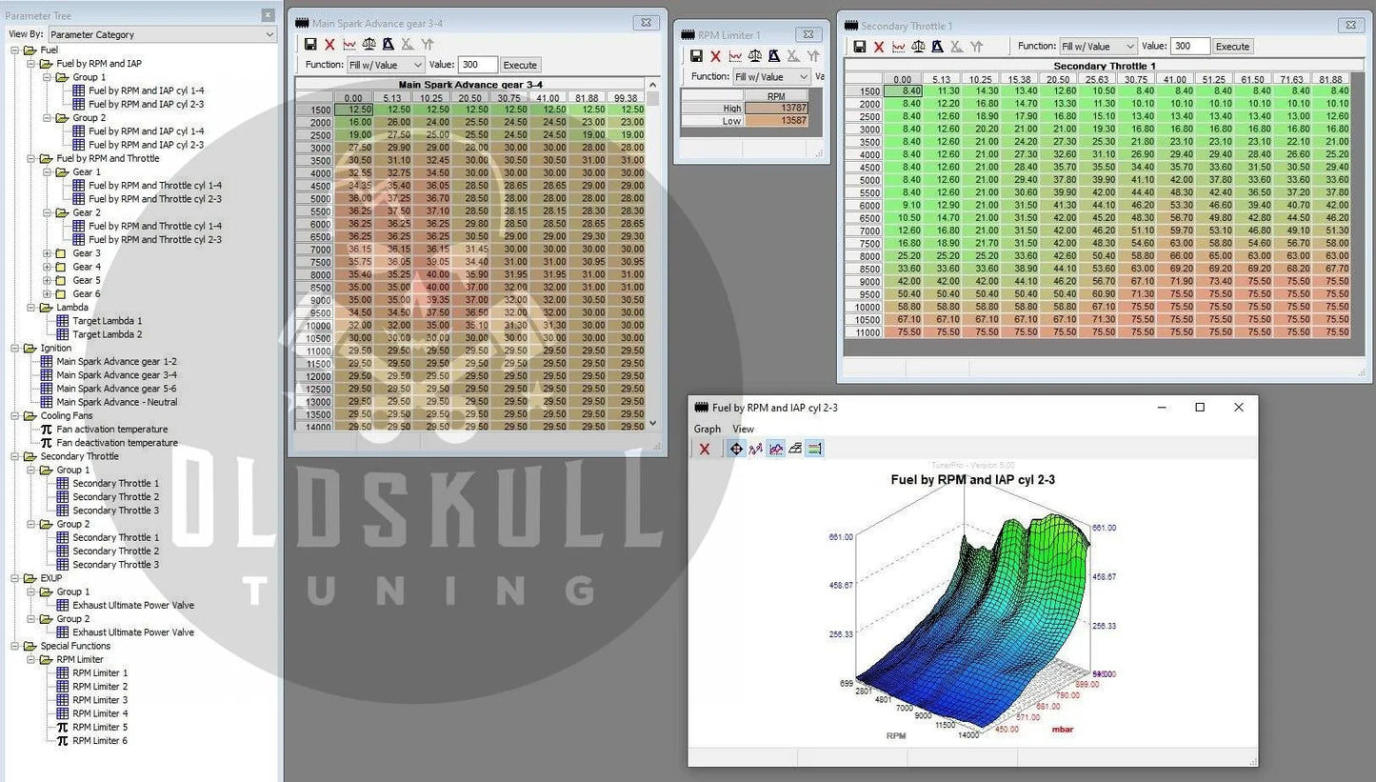The image size is (1376, 782).
Task: Open the View By Parameter Category dropdown
Action: (161, 34)
